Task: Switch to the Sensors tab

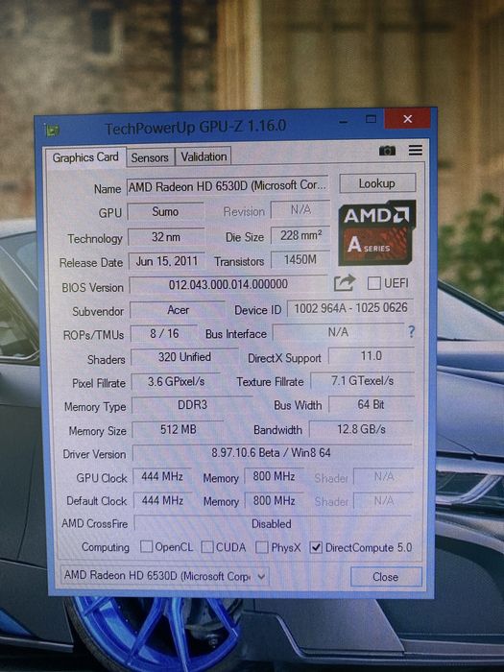Action: [150, 157]
